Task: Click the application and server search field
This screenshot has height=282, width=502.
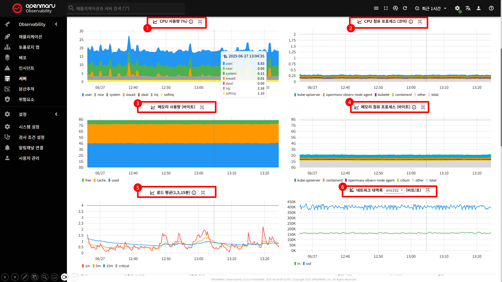Action: coord(125,8)
